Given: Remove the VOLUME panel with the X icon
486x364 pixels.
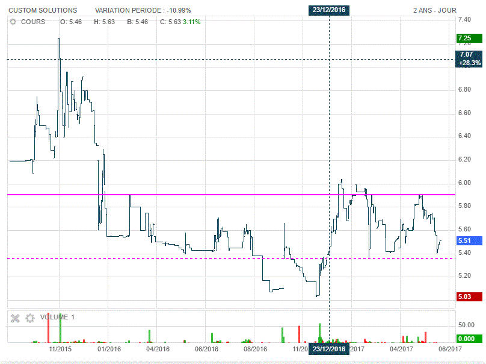Looking at the screenshot, I should [x=15, y=318].
